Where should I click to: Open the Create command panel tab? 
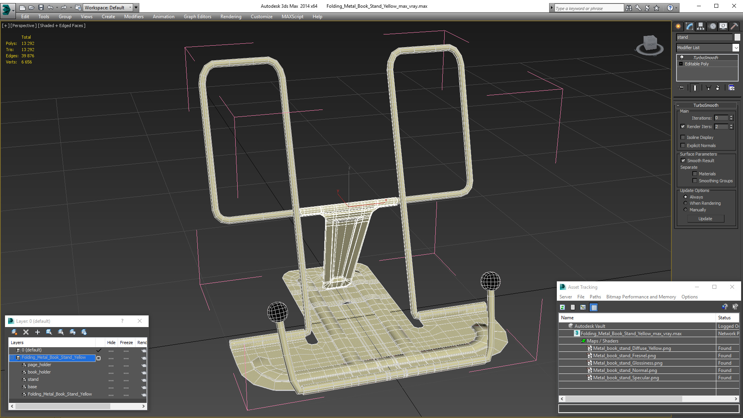coord(678,26)
